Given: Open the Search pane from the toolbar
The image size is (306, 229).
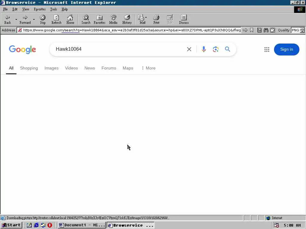Looking at the screenshot, I should (x=86, y=19).
